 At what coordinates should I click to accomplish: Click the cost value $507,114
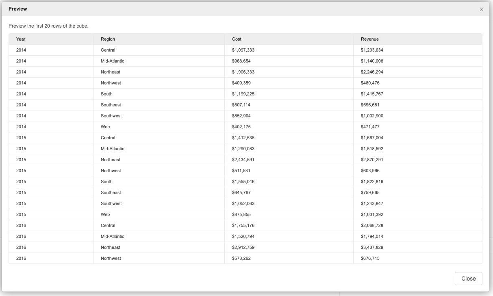[x=241, y=105]
